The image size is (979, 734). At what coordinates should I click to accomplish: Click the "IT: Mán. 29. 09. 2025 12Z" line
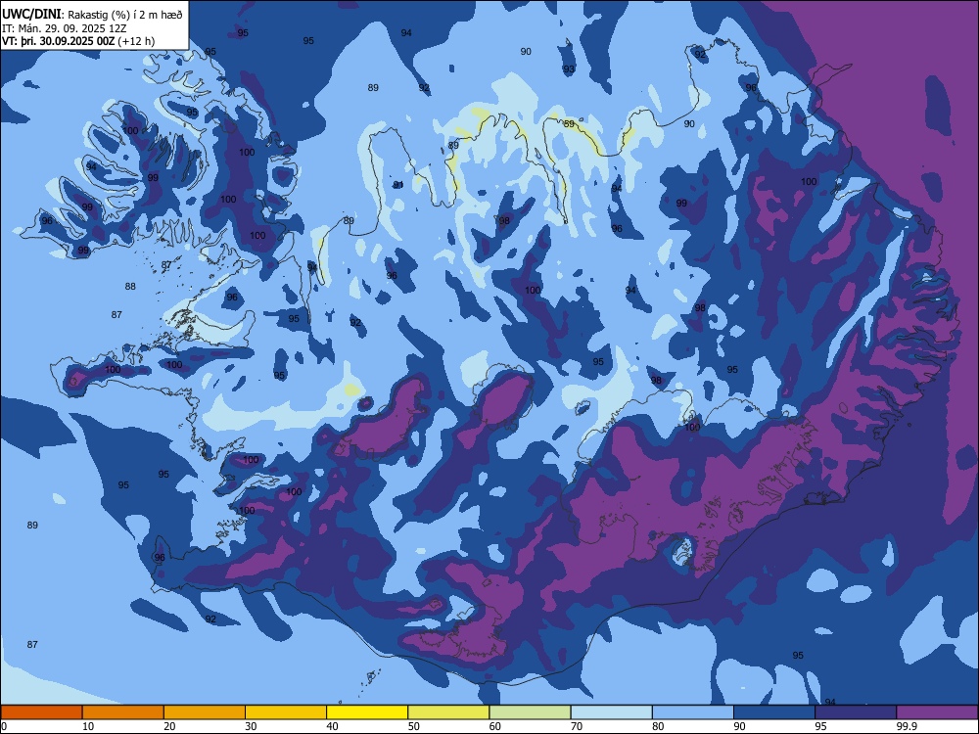coord(65,28)
